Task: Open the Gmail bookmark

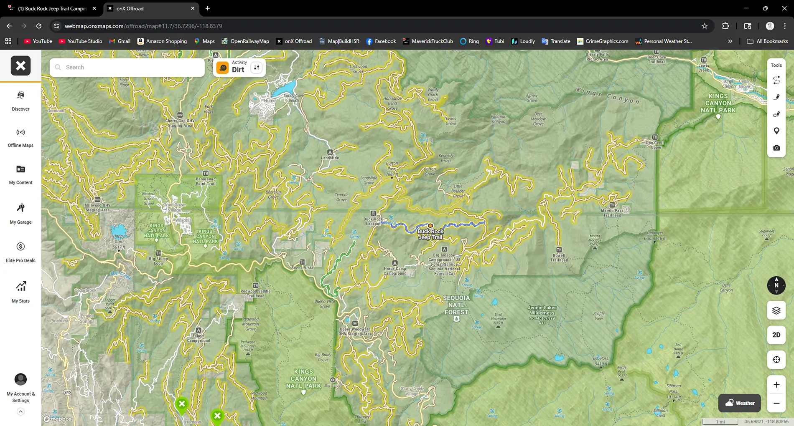Action: point(120,41)
